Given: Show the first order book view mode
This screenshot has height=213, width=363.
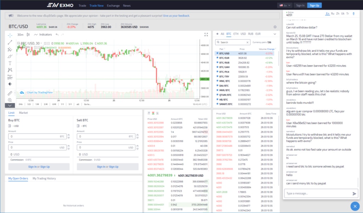Looking at the screenshot, I should 149,113.
